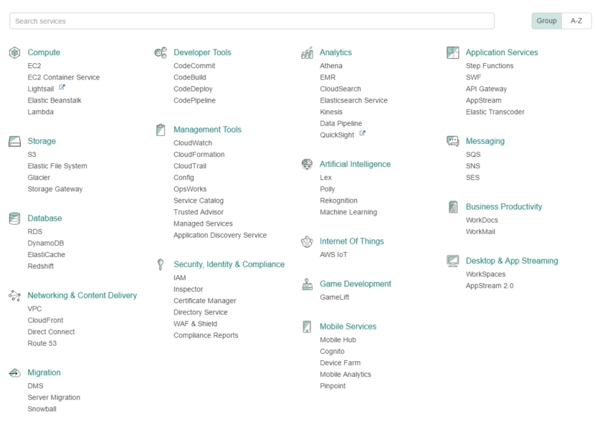Open the IAM service
Viewport: 595px width, 429px height.
pos(180,278)
